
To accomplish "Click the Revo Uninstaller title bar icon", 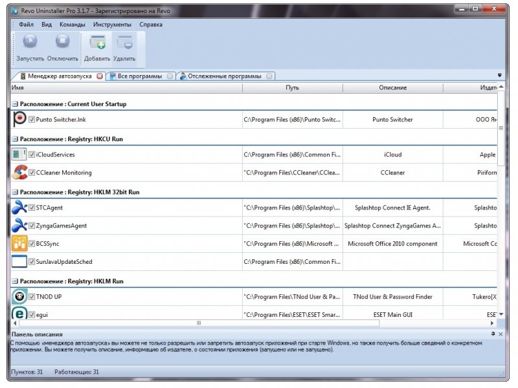I will [14, 11].
